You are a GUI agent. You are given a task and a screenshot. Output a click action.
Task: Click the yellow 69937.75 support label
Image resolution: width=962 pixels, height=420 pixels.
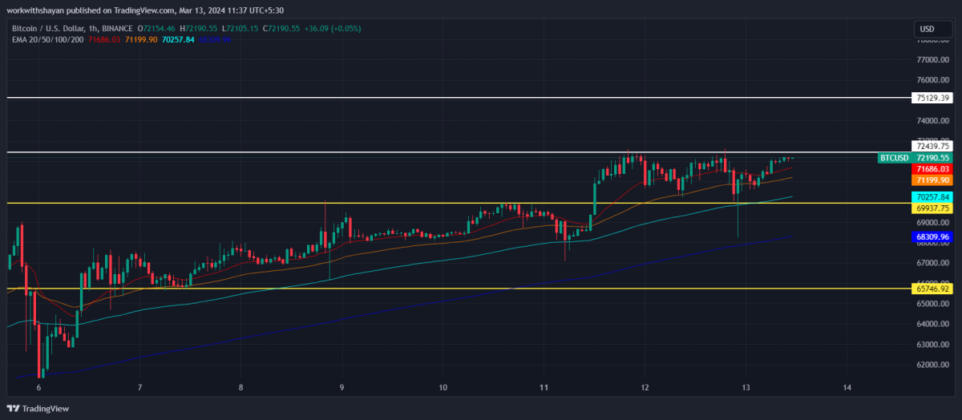click(x=932, y=208)
